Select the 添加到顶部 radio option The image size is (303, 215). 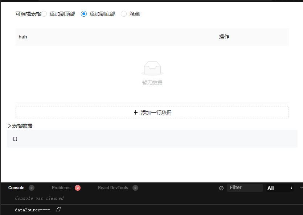(44, 13)
